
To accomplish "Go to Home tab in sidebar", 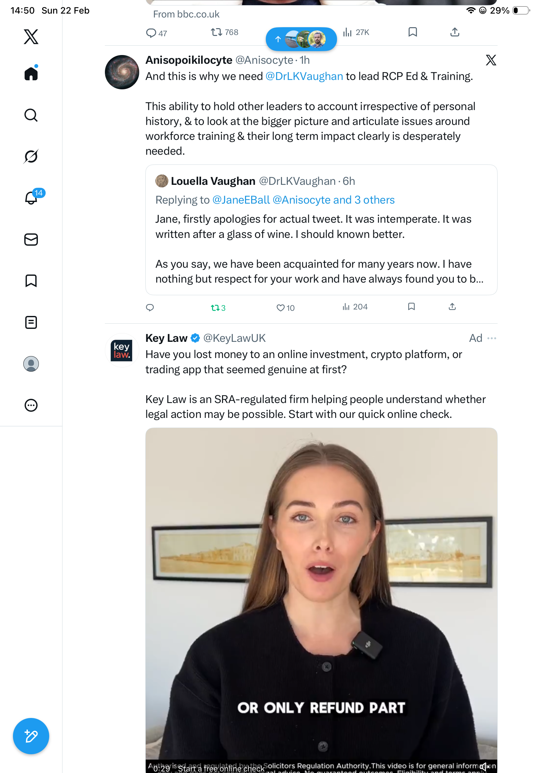I will coord(31,74).
